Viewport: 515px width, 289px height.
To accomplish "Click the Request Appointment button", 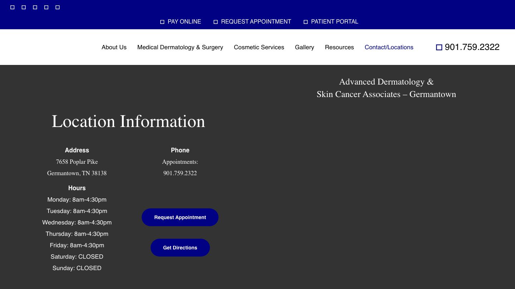I will coord(180,217).
